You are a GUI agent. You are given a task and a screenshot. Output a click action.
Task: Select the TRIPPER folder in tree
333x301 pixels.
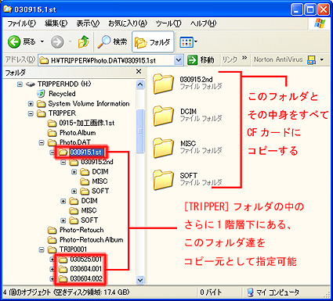(62, 113)
